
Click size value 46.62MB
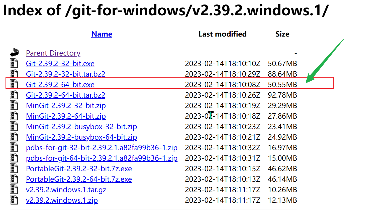coord(282,169)
